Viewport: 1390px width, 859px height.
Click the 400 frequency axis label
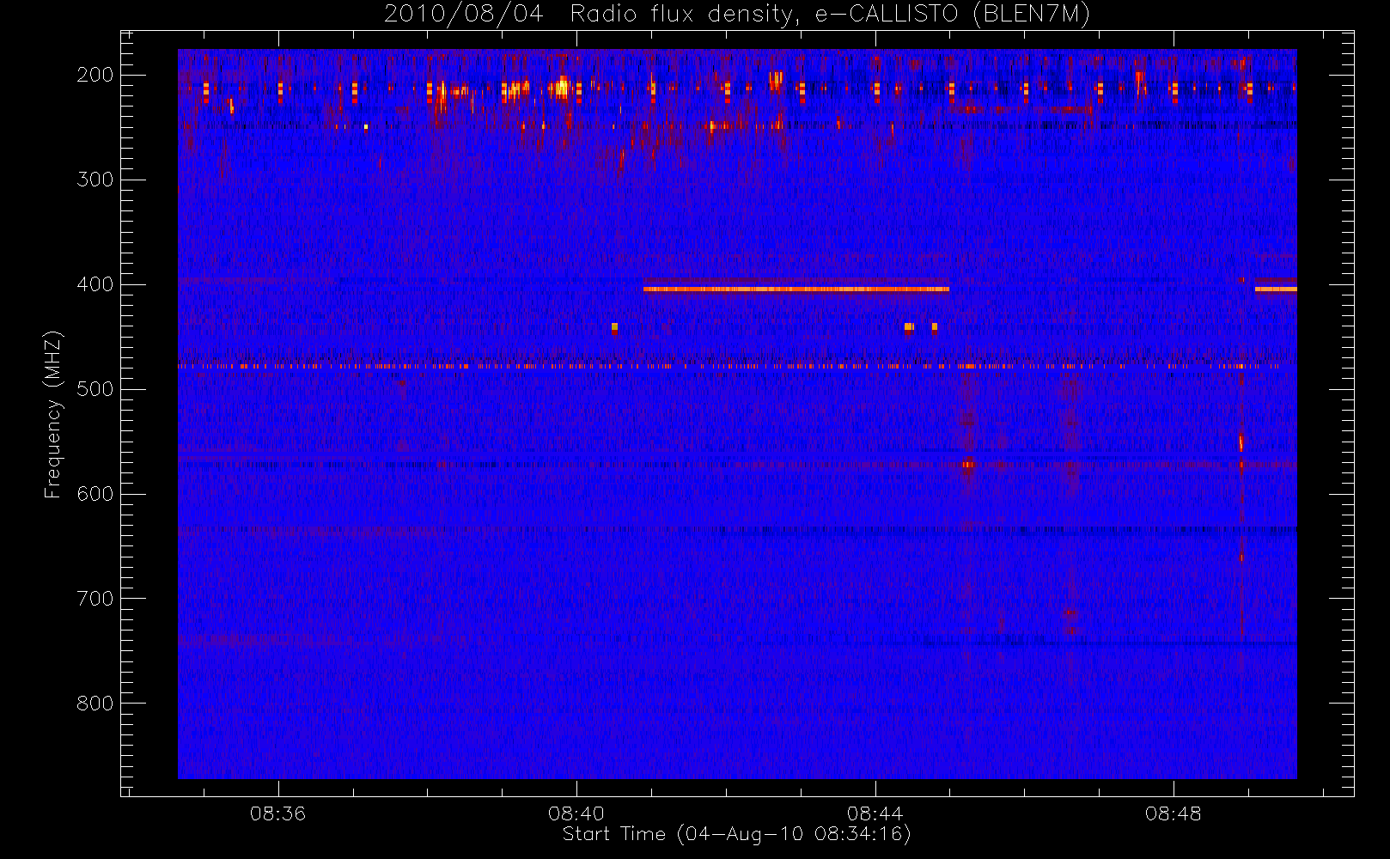pyautogui.click(x=95, y=284)
